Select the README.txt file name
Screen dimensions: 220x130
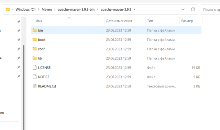[x=47, y=86]
